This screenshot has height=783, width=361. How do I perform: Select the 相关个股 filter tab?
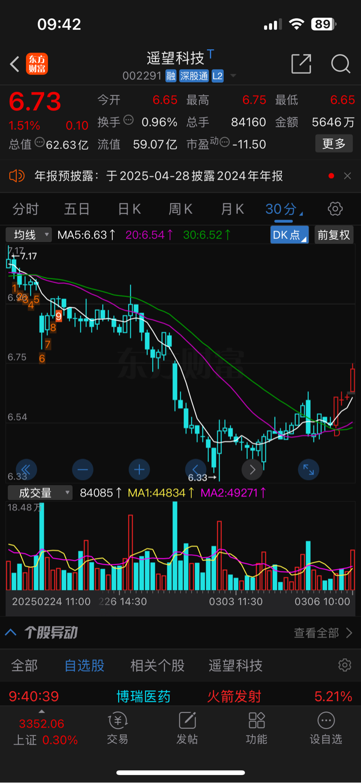point(157,665)
